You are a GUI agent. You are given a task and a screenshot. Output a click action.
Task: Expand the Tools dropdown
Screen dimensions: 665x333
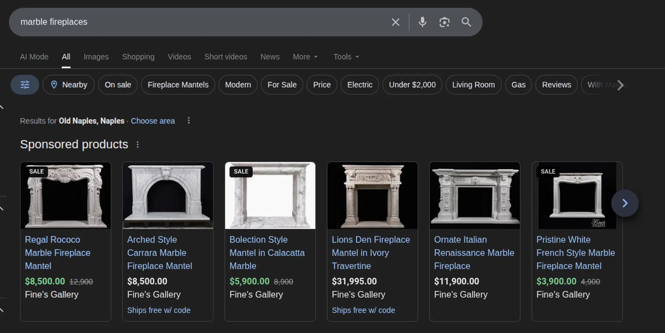(x=345, y=57)
